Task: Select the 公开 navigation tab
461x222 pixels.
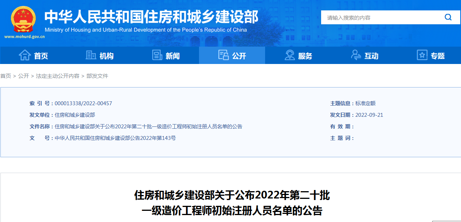Action: (x=232, y=55)
